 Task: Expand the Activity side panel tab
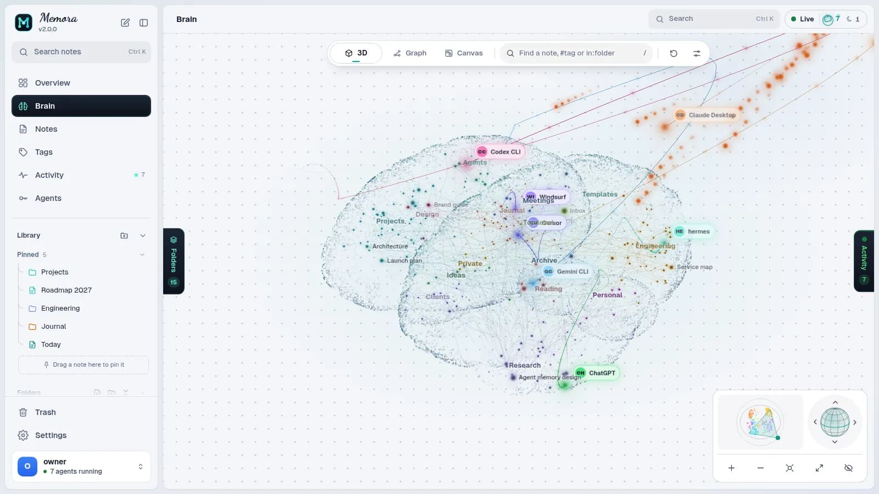864,261
